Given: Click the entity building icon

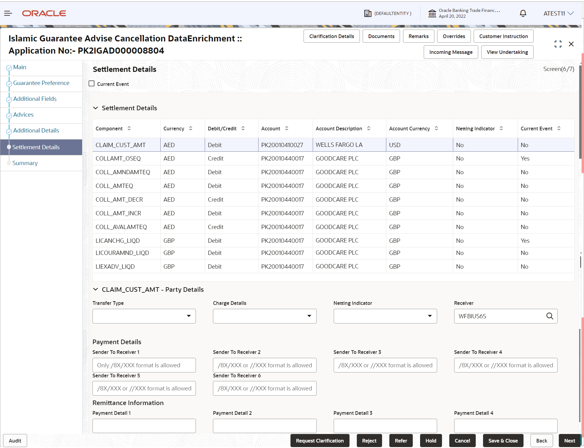Looking at the screenshot, I should click(x=368, y=13).
